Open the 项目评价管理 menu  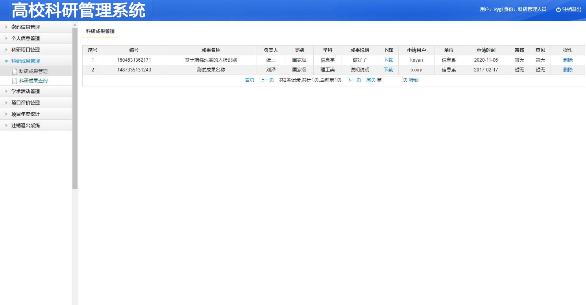(x=26, y=103)
